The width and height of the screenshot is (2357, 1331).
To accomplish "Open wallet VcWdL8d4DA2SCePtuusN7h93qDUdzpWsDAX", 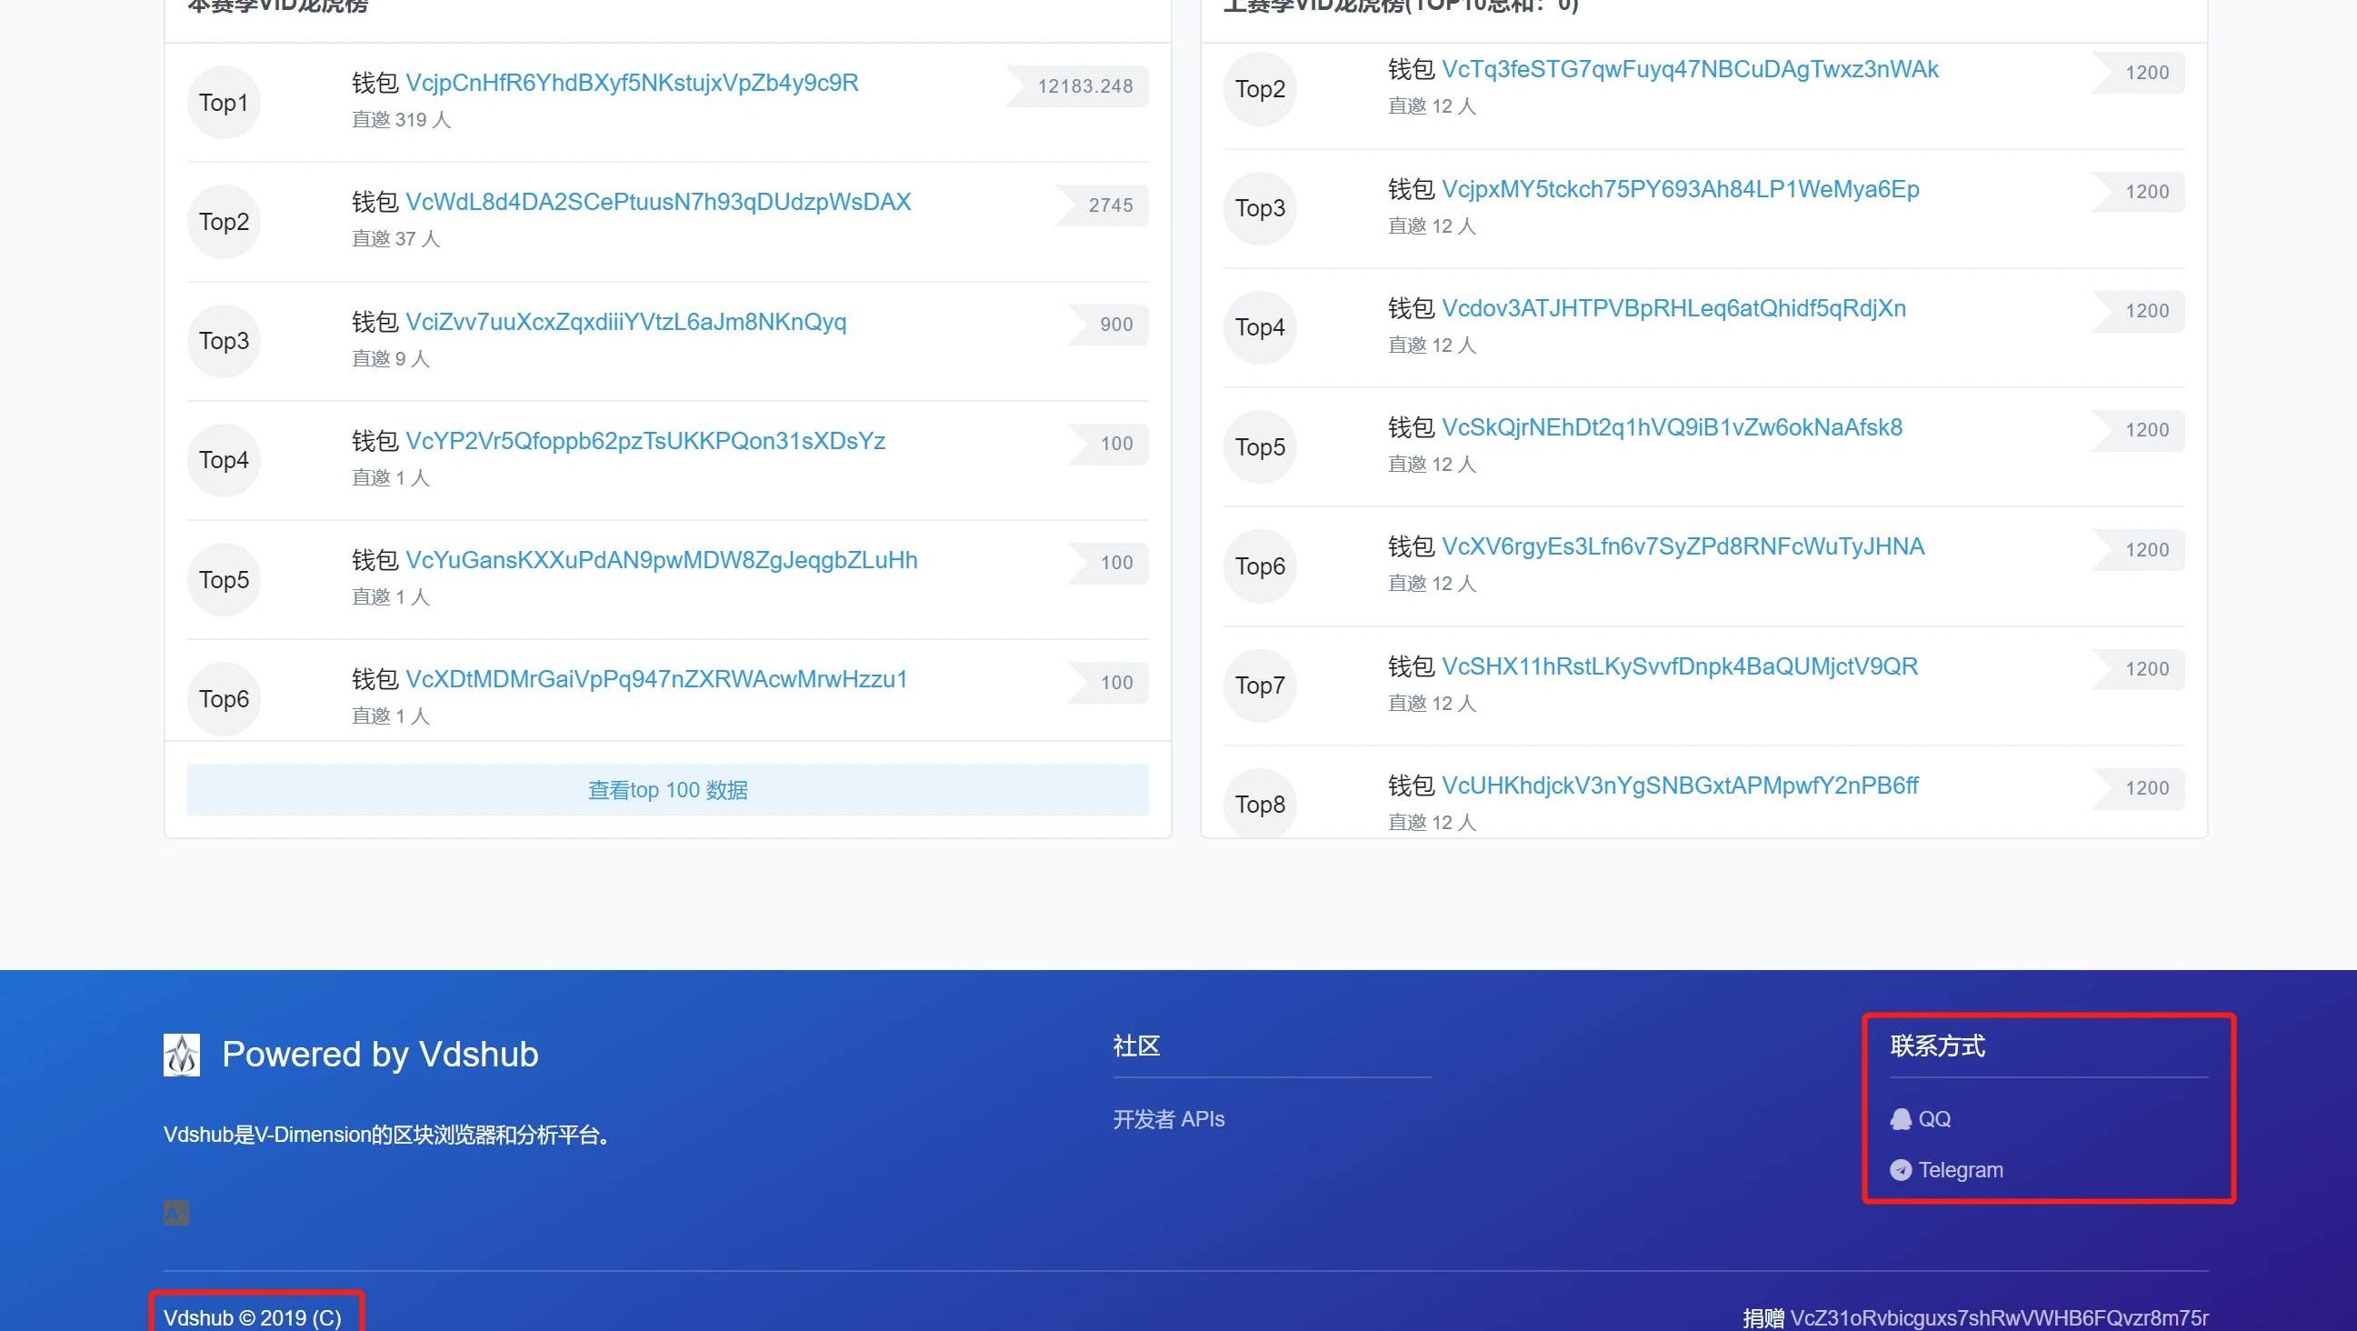I will tap(658, 203).
